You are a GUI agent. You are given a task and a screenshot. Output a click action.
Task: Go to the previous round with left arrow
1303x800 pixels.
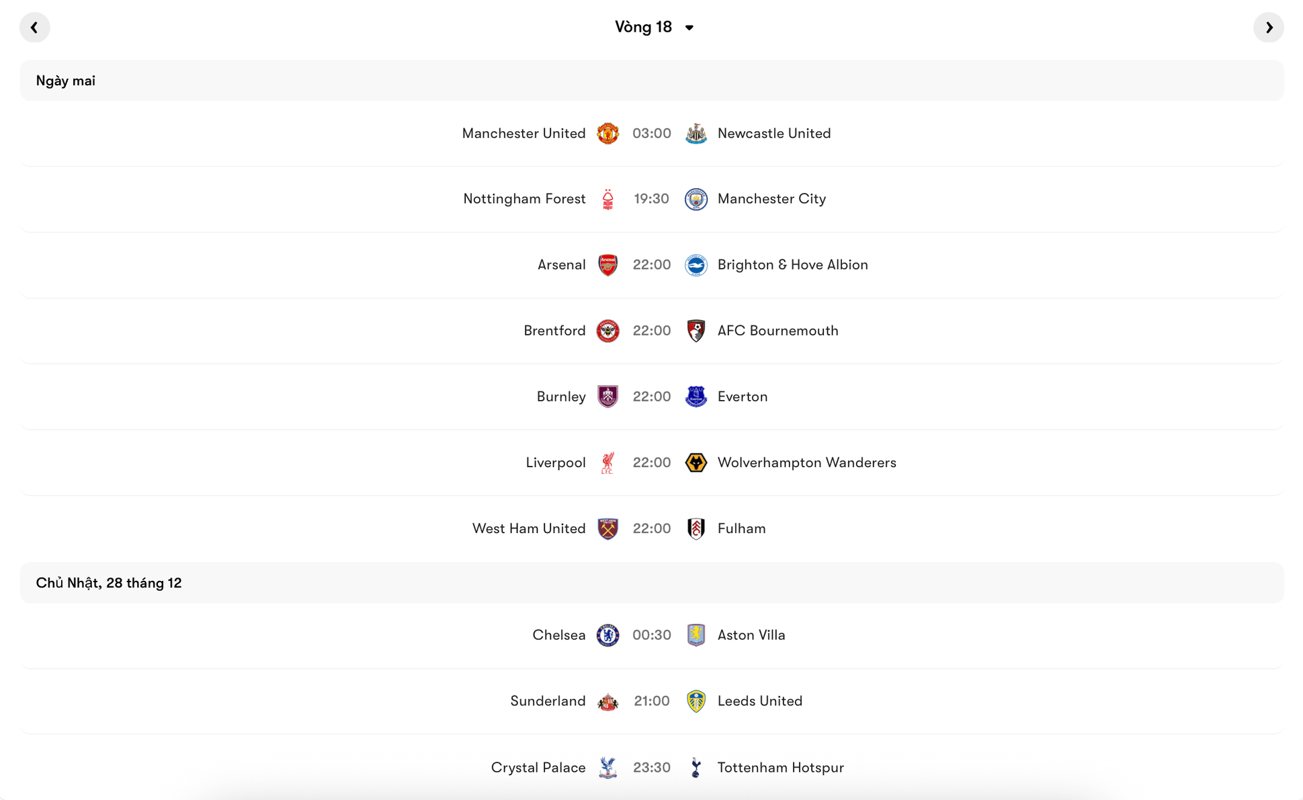34,27
